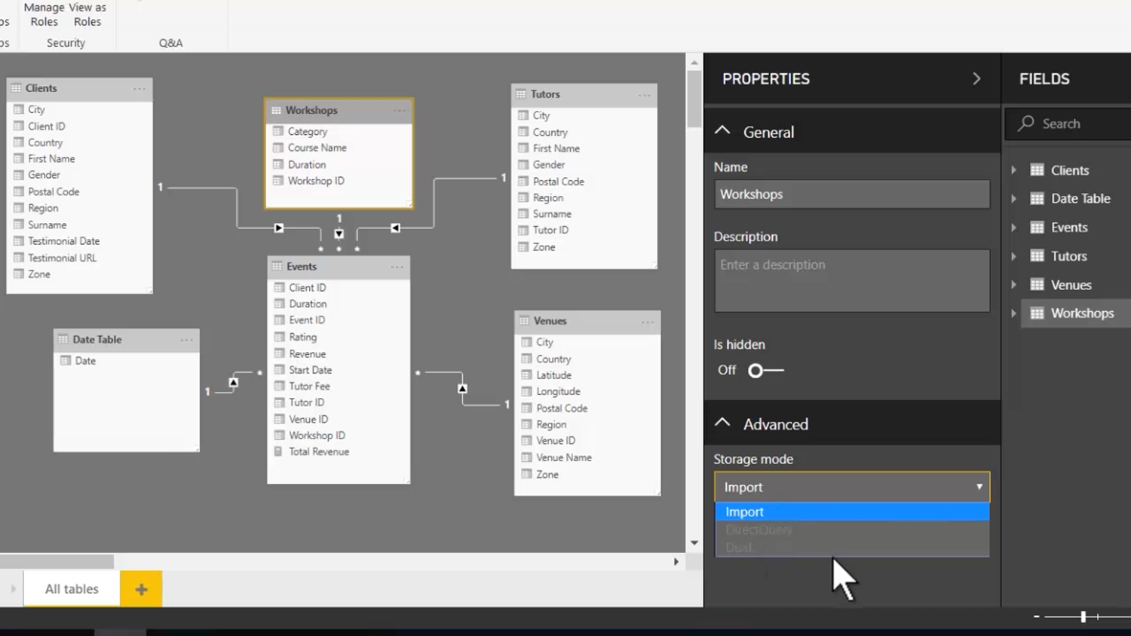Collapse the Properties pane with chevron
The image size is (1131, 636).
pyautogui.click(x=976, y=79)
